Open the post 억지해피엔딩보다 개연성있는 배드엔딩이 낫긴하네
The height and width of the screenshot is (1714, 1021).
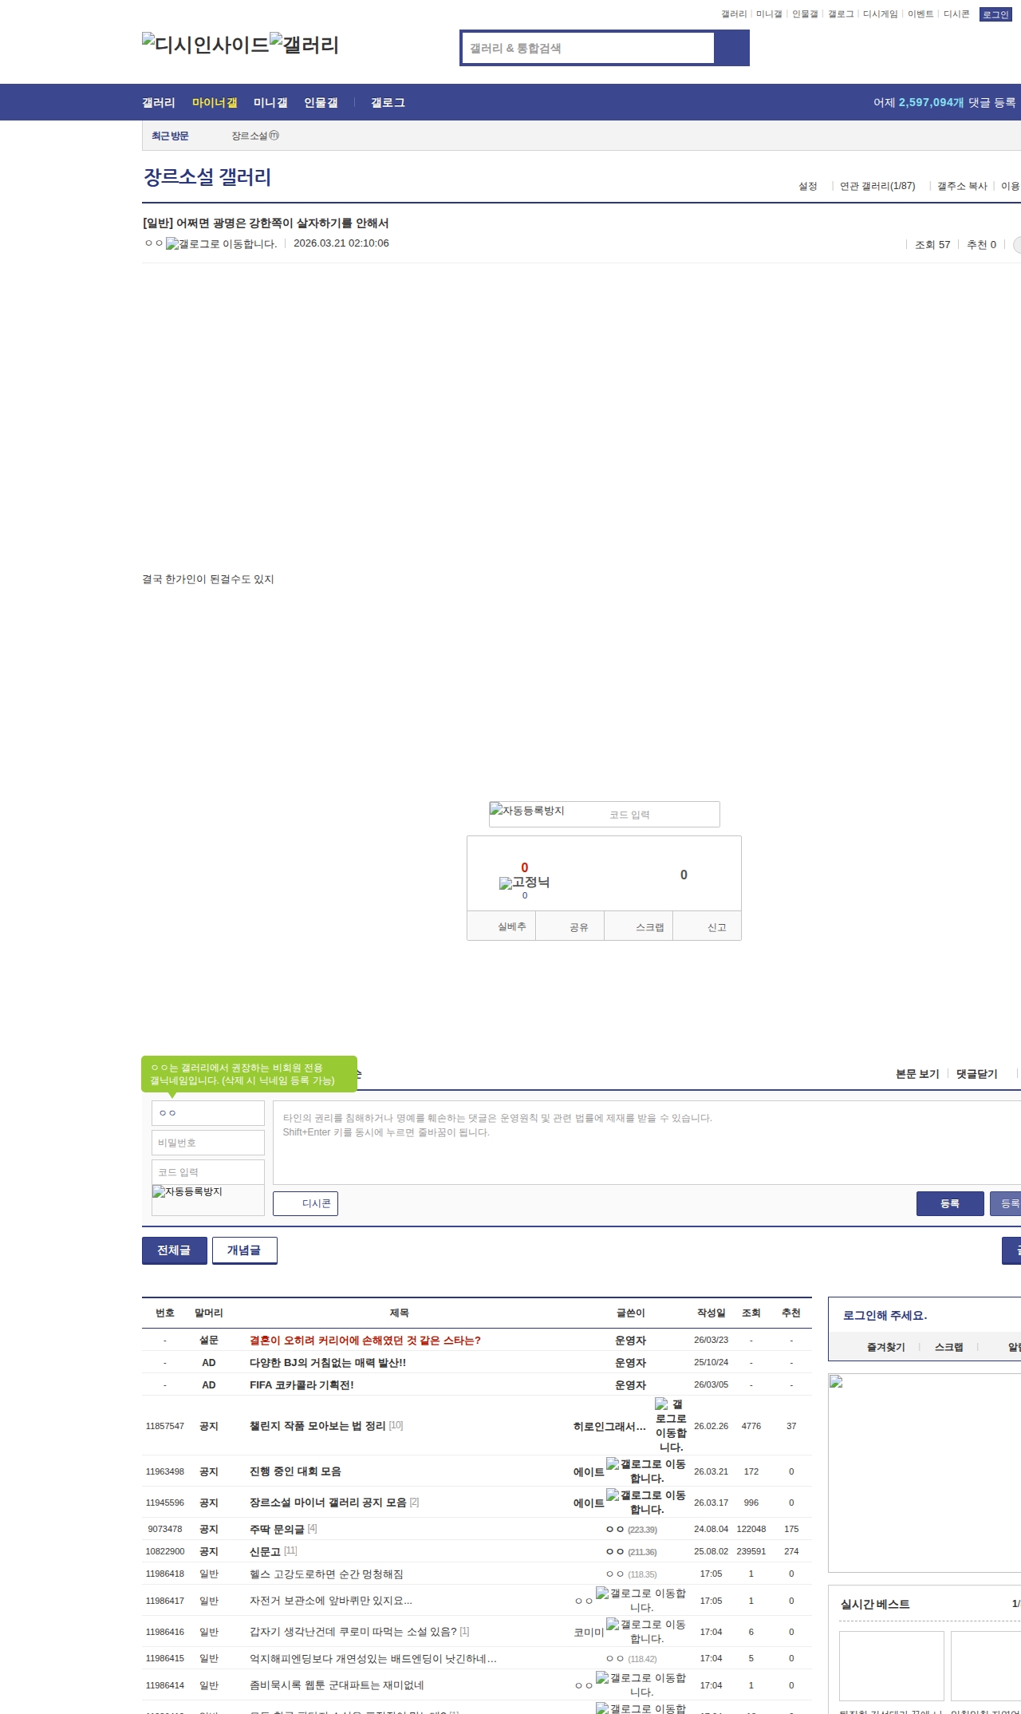point(373,1658)
